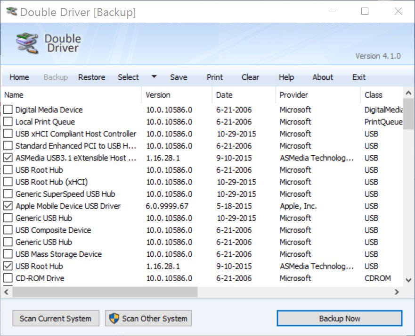This screenshot has width=415, height=336.
Task: Sort list by Class column header
Action: pyautogui.click(x=382, y=95)
